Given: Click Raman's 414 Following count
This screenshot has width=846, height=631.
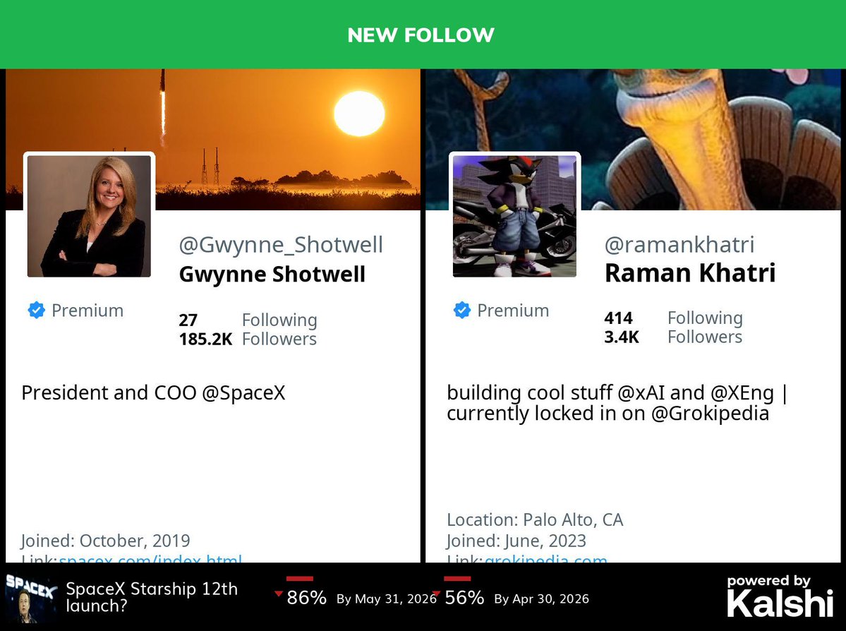Looking at the screenshot, I should coord(673,318).
